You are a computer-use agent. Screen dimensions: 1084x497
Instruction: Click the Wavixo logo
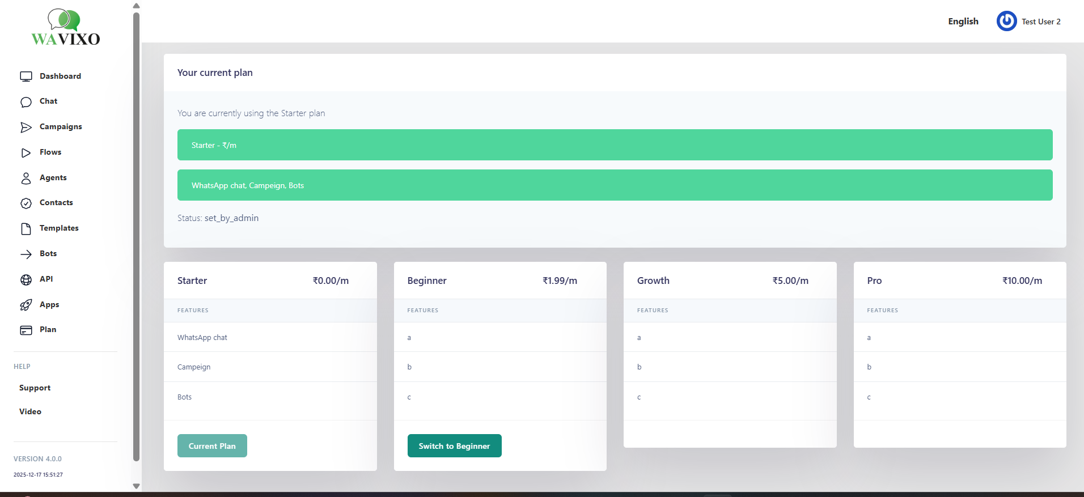click(x=65, y=27)
